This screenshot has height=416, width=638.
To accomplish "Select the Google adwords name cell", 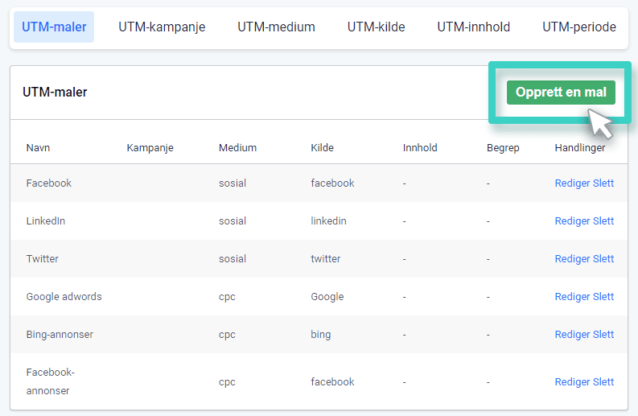I will click(x=64, y=297).
